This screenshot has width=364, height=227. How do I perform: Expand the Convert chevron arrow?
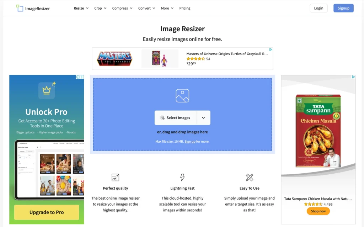point(154,8)
